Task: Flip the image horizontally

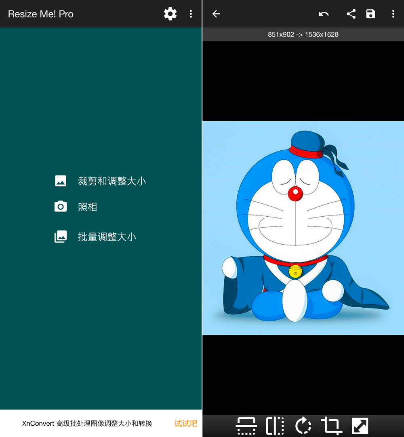Action: tap(275, 426)
